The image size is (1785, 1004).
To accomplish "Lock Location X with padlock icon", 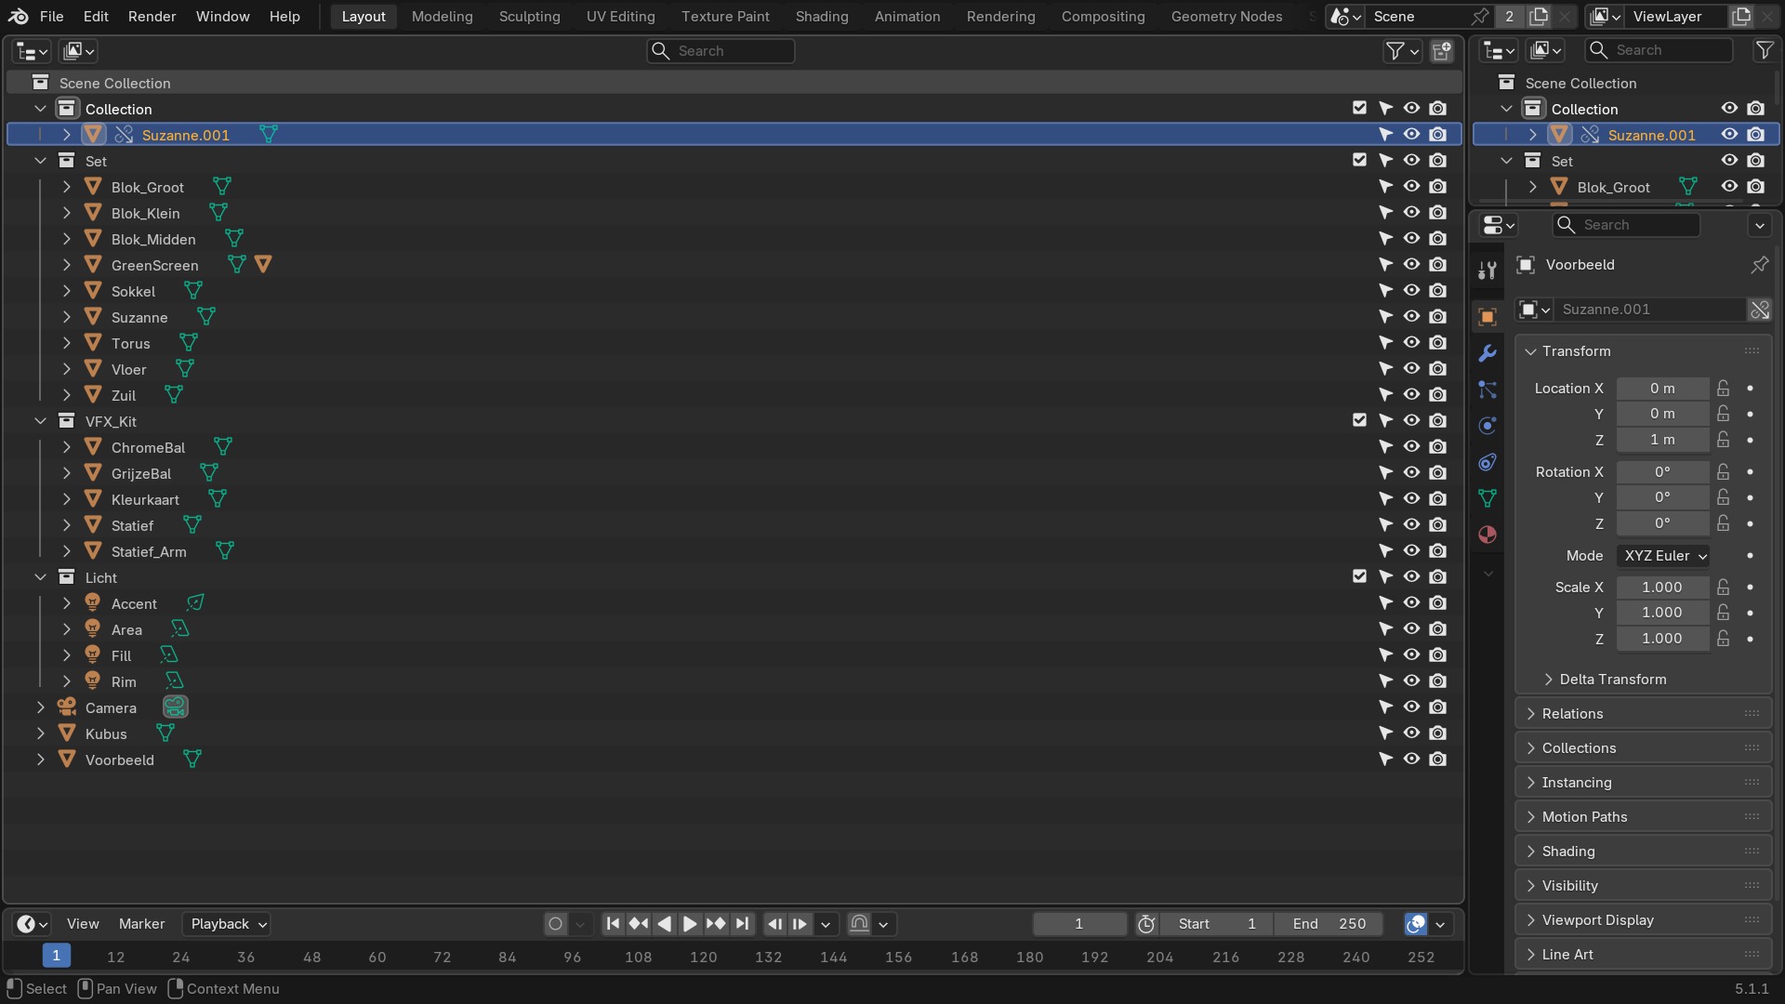I will 1723,389.
